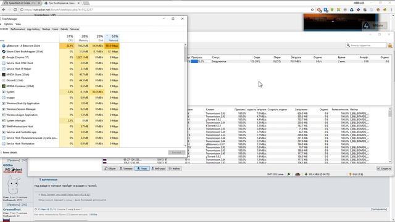Viewport: 395px width, 222px height.
Task: Click Fewer details in Task Manager
Action: (x=10, y=152)
